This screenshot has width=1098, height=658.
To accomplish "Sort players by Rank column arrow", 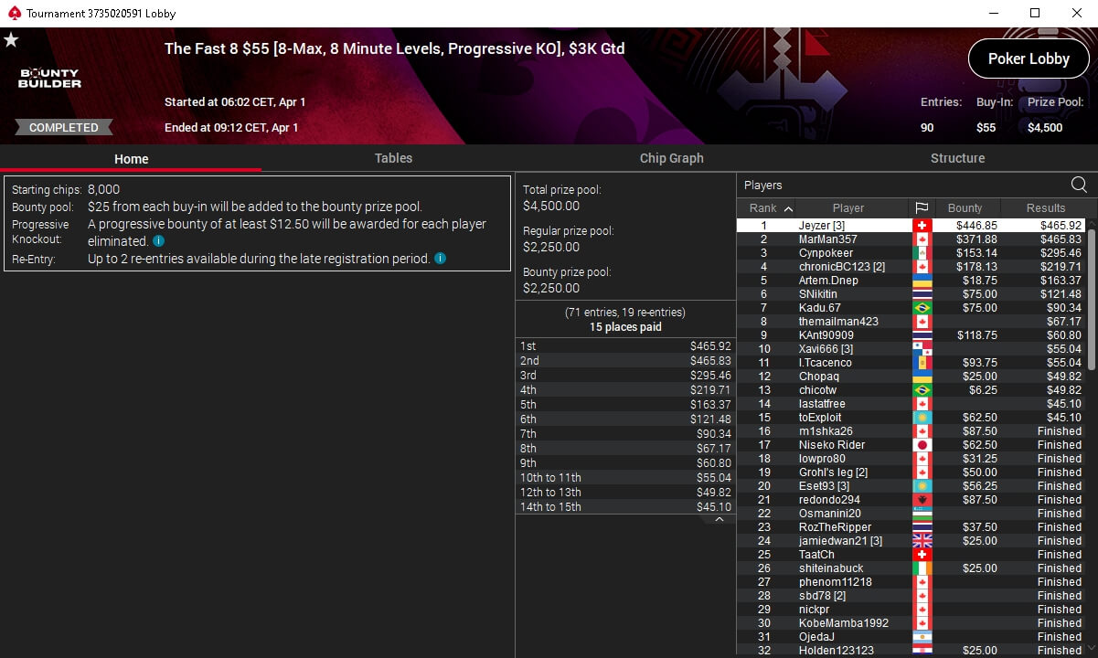I will 789,208.
